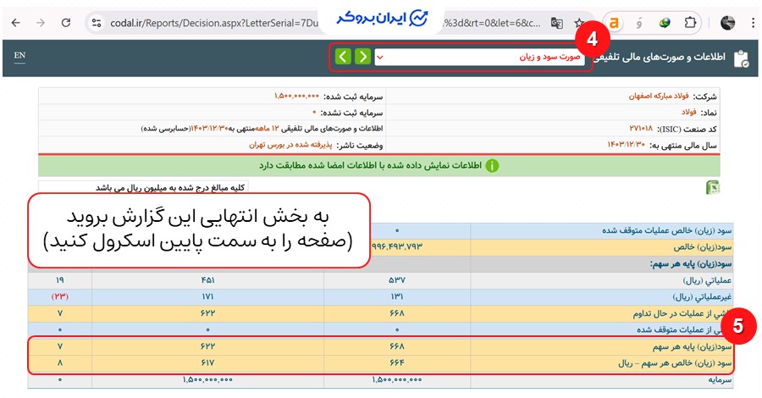This screenshot has height=398, width=762.
Task: Click publisher status پذیرفته شده در بورس تهران
Action: click(290, 145)
